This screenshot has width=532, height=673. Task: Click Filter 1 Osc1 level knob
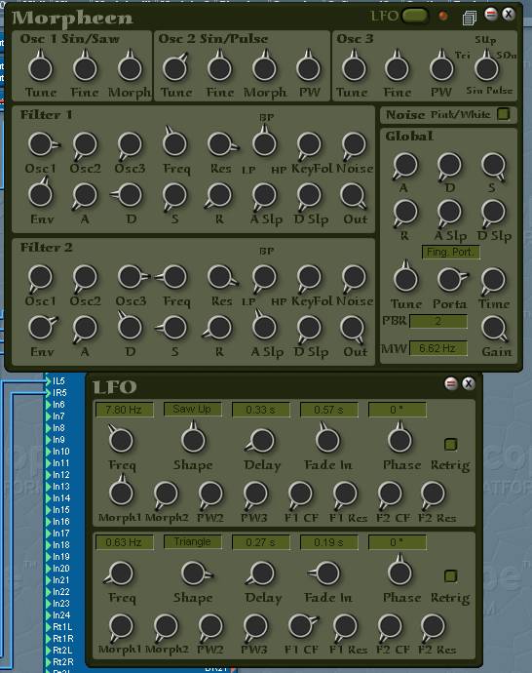(40, 143)
